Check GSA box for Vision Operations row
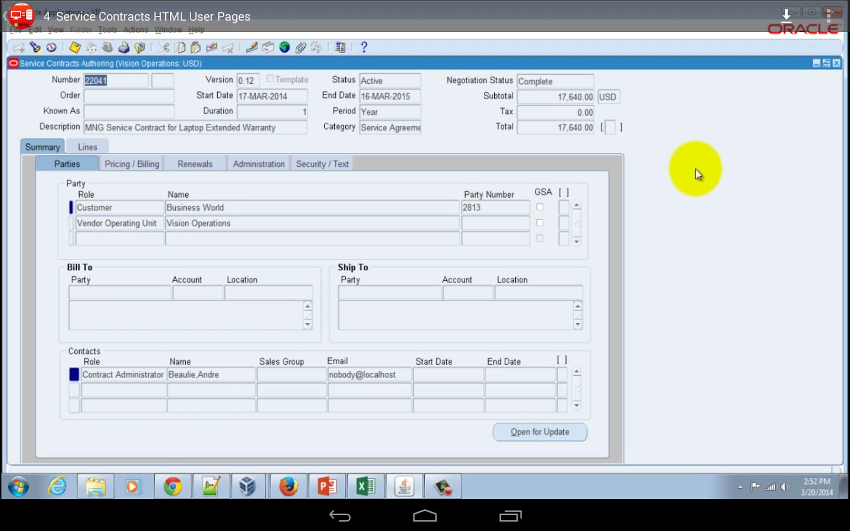Viewport: 850px width, 531px height. point(540,222)
